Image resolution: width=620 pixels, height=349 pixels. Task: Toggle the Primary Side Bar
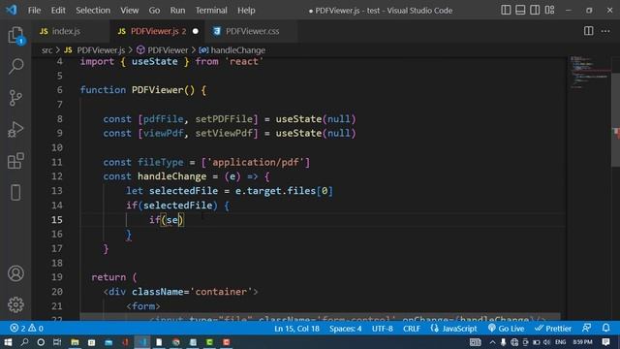pos(506,10)
